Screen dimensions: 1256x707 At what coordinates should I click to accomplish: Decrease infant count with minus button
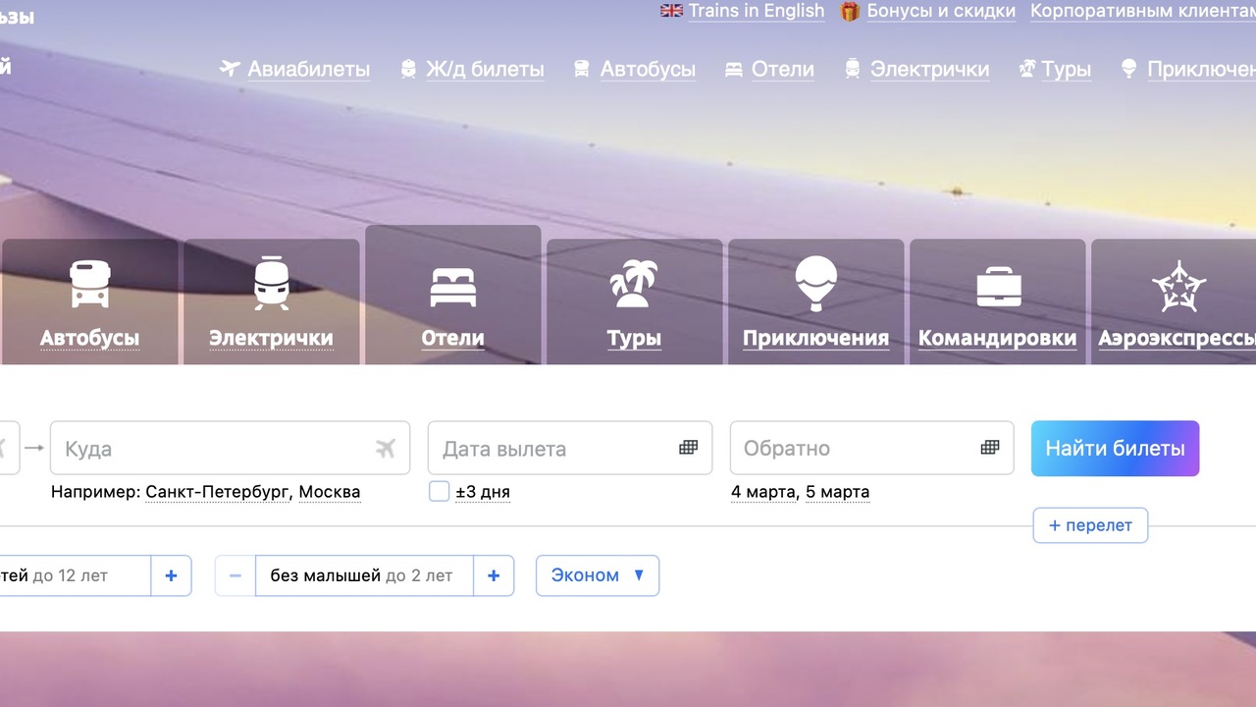pyautogui.click(x=235, y=575)
